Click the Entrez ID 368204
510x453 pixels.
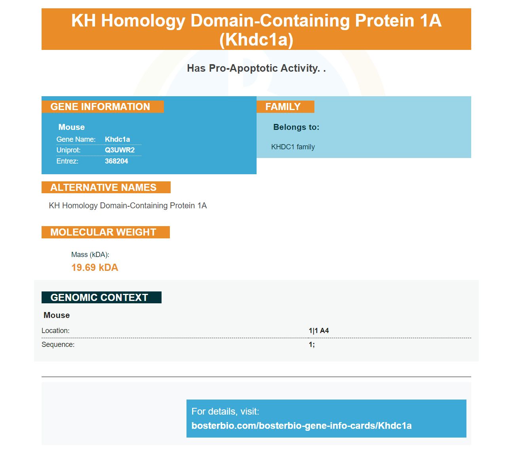pyautogui.click(x=116, y=161)
